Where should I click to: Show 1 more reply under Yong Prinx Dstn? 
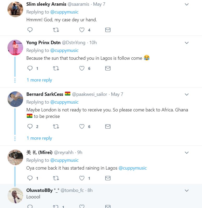[x=39, y=80]
